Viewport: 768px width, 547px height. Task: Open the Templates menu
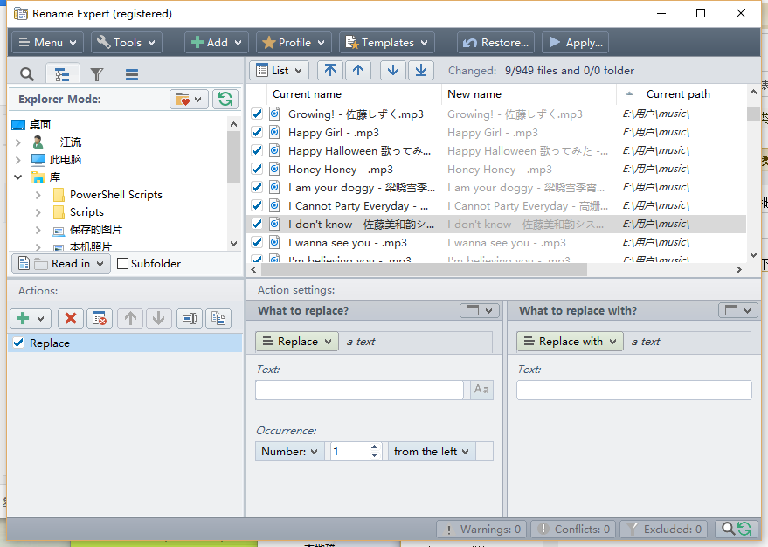pyautogui.click(x=386, y=42)
